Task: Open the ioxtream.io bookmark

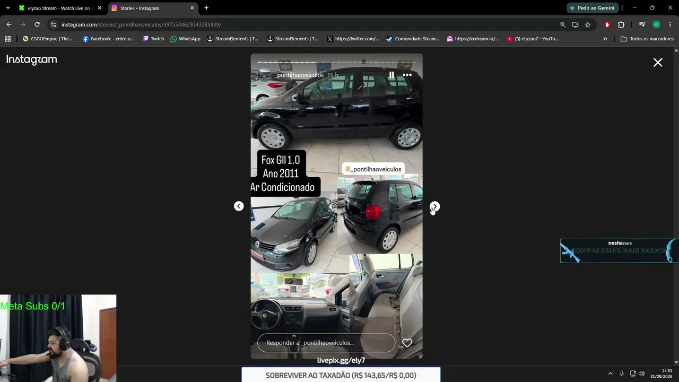Action: [473, 39]
